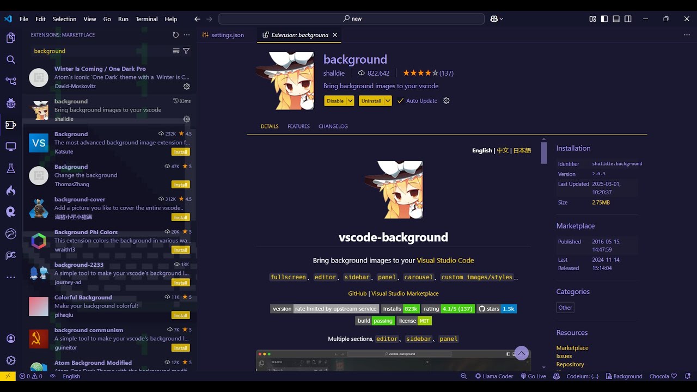
Task: Toggle Auto Update checkbox
Action: click(x=400, y=101)
